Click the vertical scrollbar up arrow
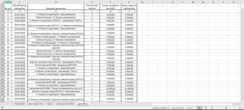The height and width of the screenshot is (110, 244). (x=242, y=2)
